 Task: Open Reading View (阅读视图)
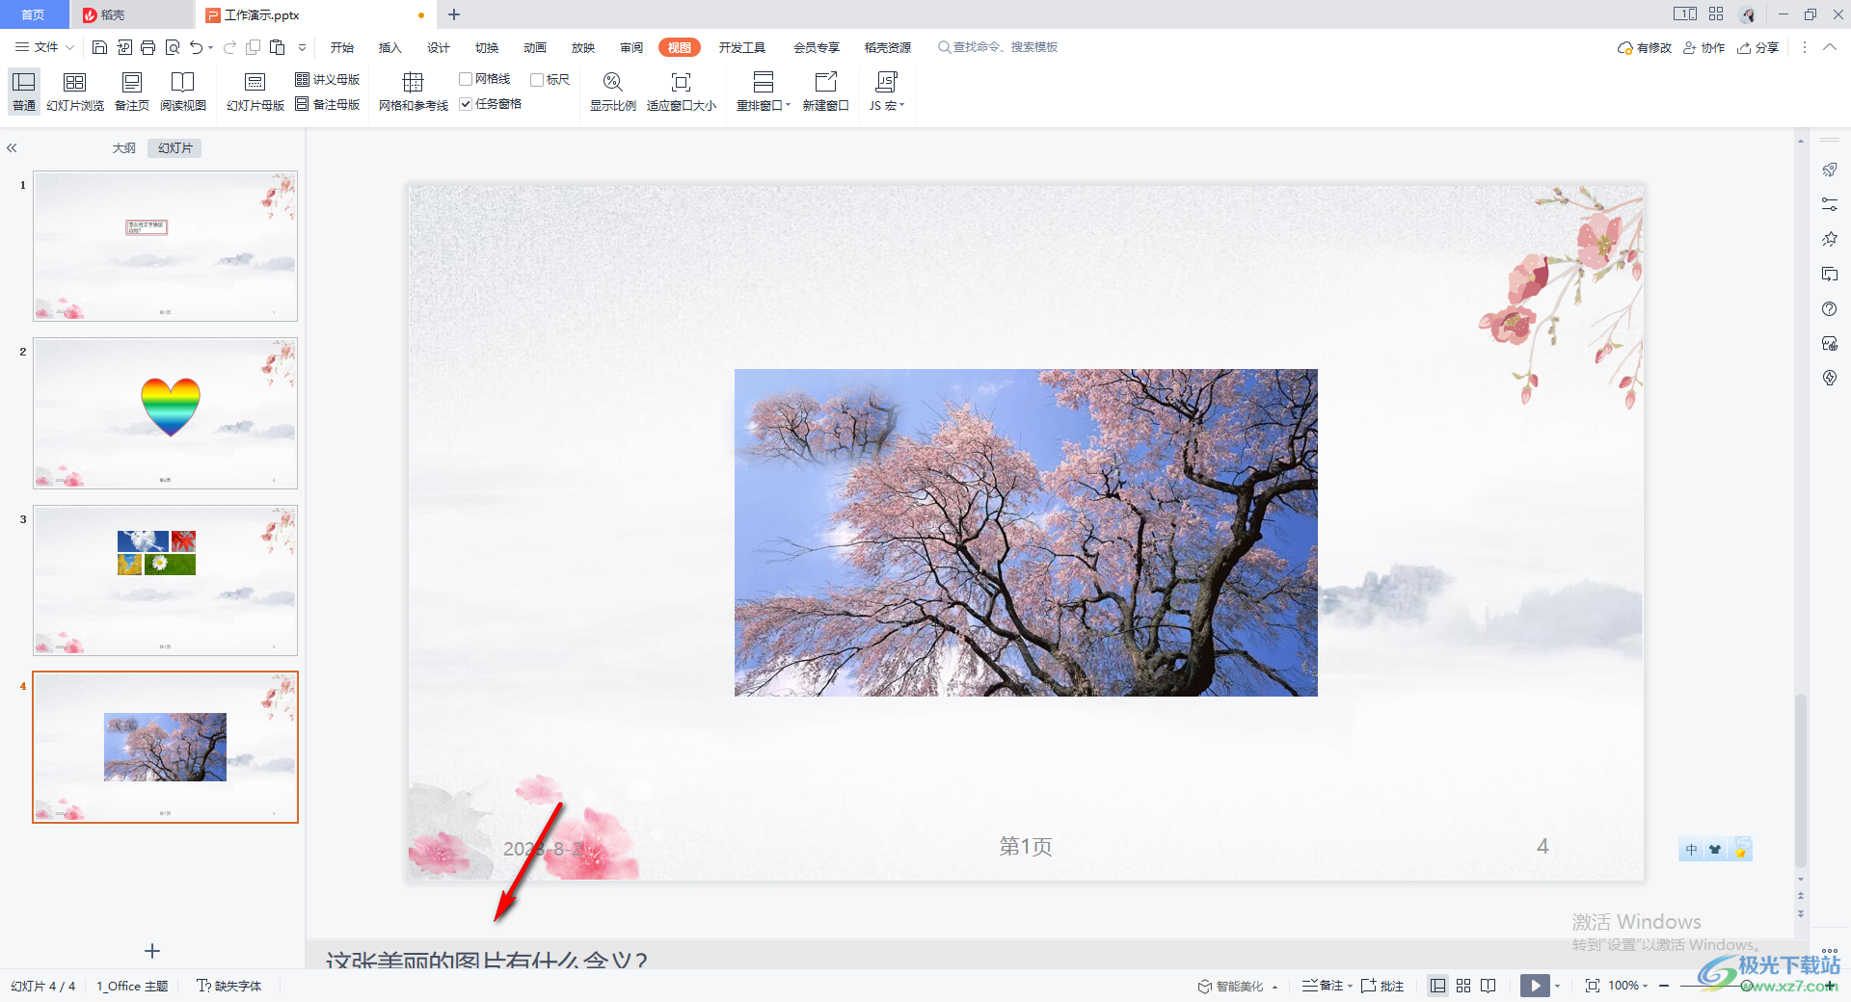[x=183, y=92]
